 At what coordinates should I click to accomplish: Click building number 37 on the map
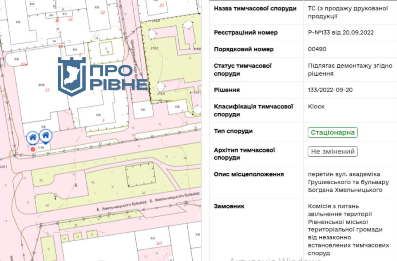47,90
